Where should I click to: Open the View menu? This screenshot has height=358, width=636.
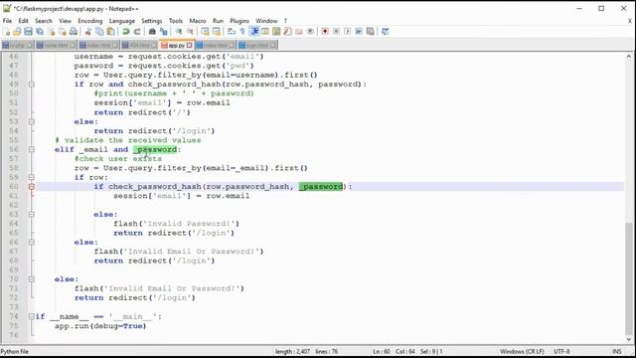65,21
